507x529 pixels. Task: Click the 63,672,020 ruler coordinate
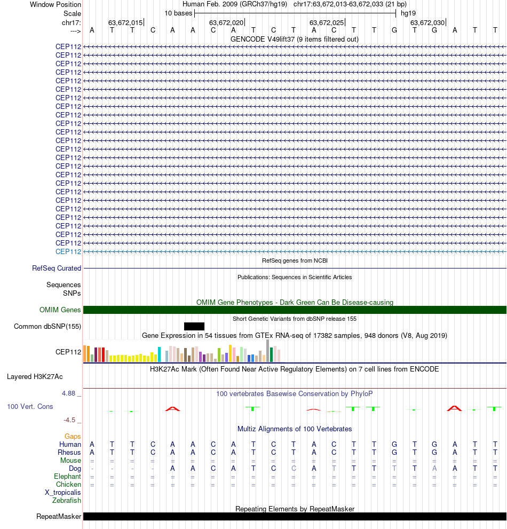[x=226, y=22]
